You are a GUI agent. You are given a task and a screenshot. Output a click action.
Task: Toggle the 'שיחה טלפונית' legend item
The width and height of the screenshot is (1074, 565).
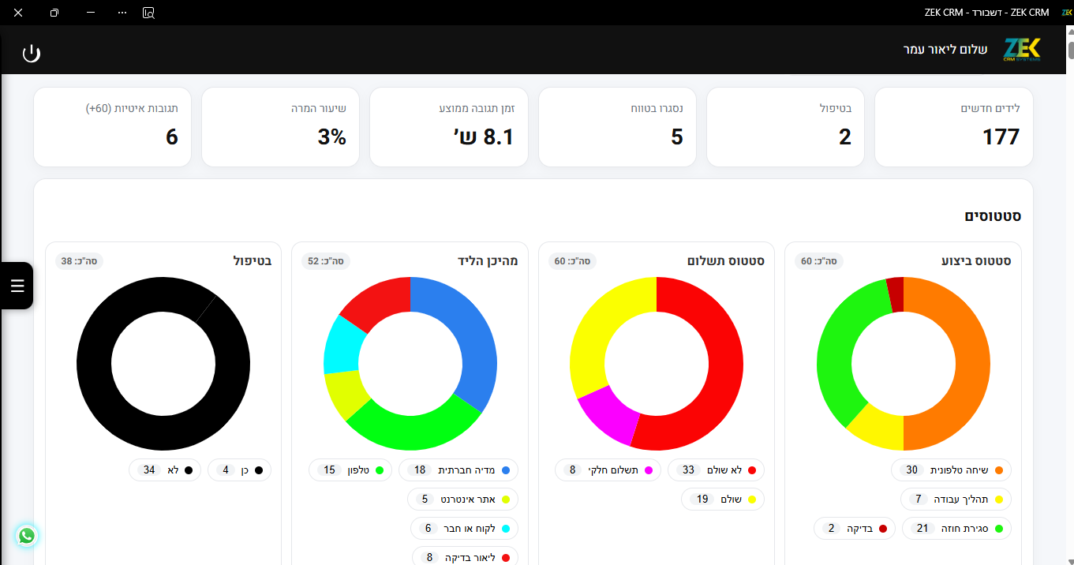951,470
